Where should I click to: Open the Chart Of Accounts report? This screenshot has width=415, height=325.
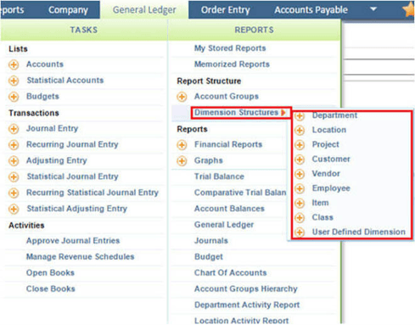230,272
